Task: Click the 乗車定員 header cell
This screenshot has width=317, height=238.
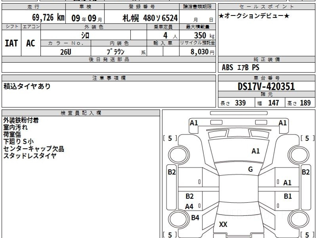Action: [x=163, y=27]
